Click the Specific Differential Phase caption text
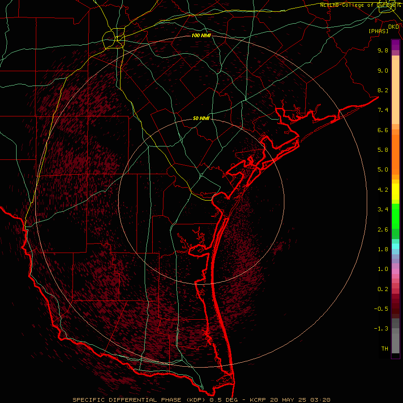This screenshot has width=403, height=403. [201, 400]
